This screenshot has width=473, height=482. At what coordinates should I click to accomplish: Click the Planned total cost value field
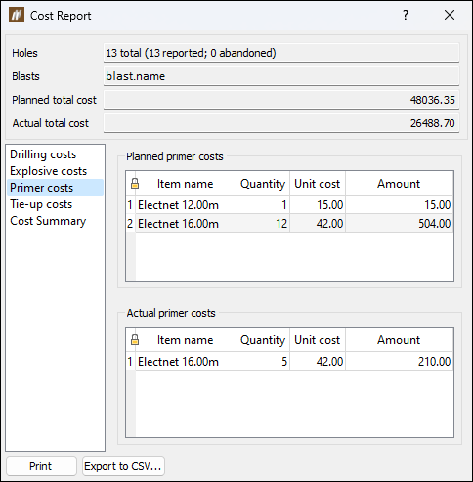pyautogui.click(x=281, y=100)
